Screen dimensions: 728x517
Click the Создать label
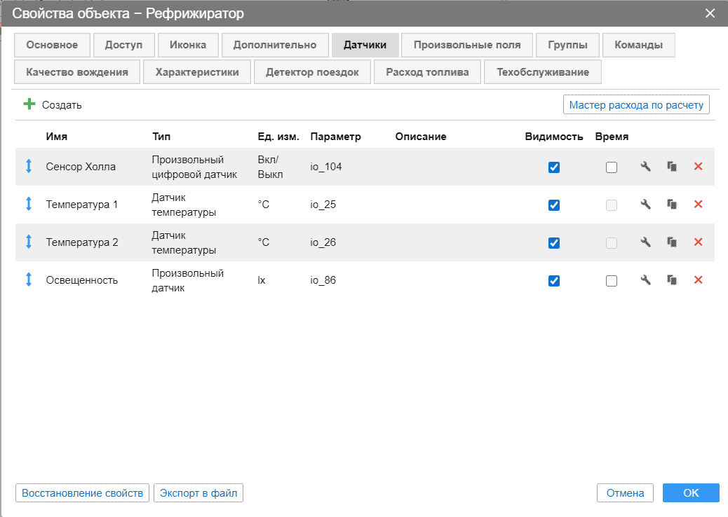click(62, 105)
